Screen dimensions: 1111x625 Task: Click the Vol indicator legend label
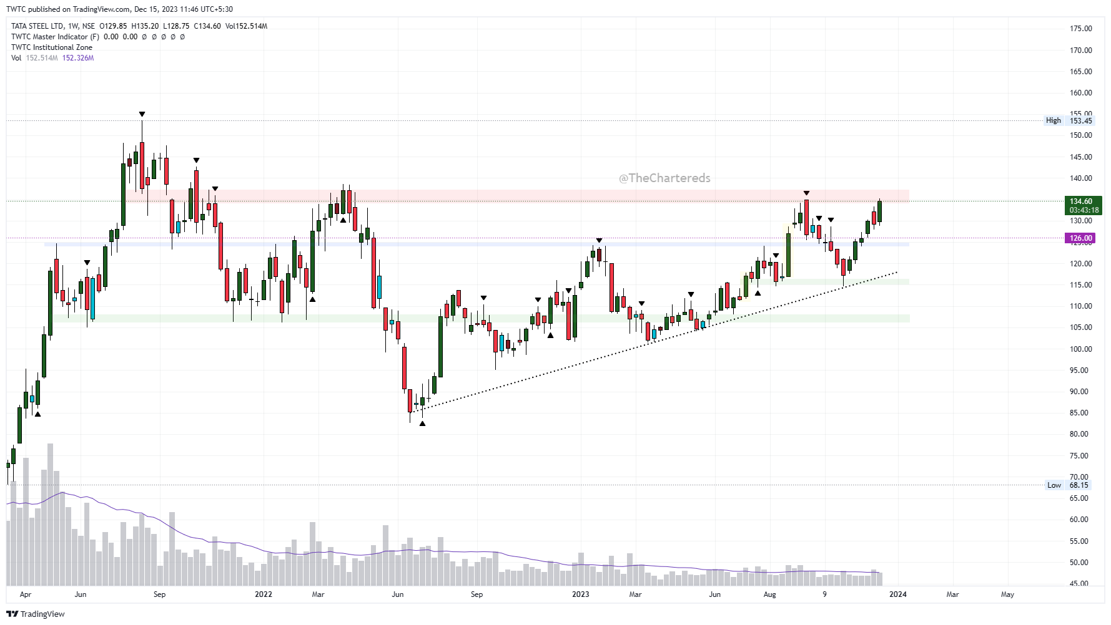tap(16, 58)
